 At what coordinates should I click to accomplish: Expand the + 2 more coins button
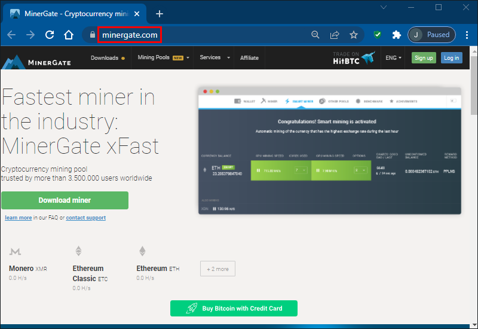coord(217,269)
